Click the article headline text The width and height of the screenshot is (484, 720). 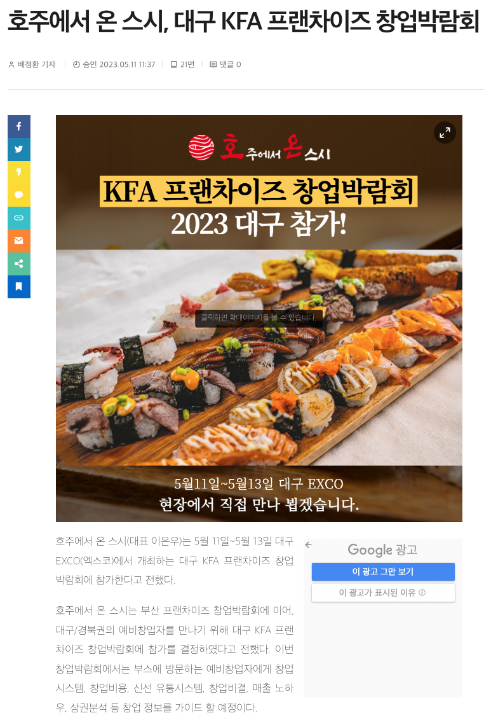click(x=244, y=21)
